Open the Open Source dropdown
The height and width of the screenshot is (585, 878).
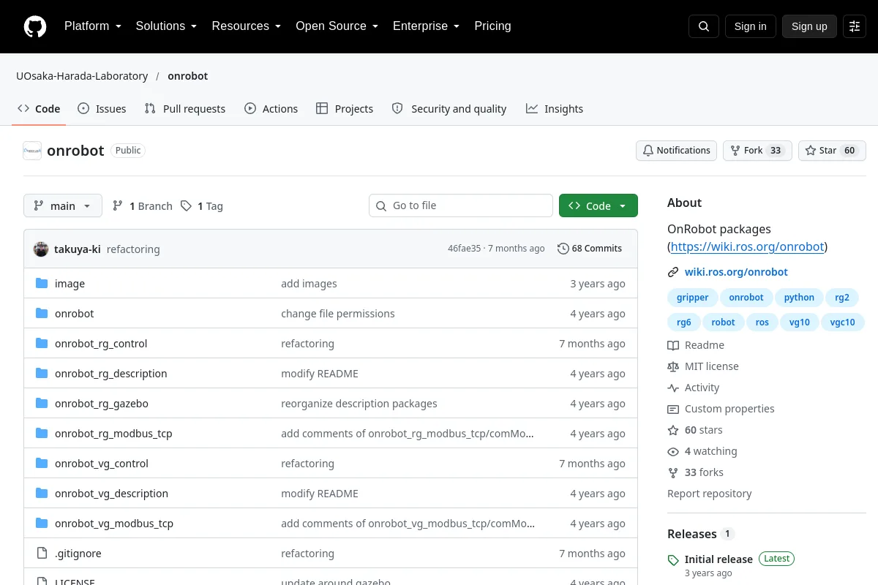coord(337,26)
